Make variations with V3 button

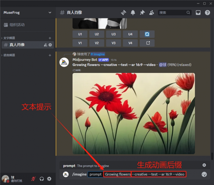[114, 43]
